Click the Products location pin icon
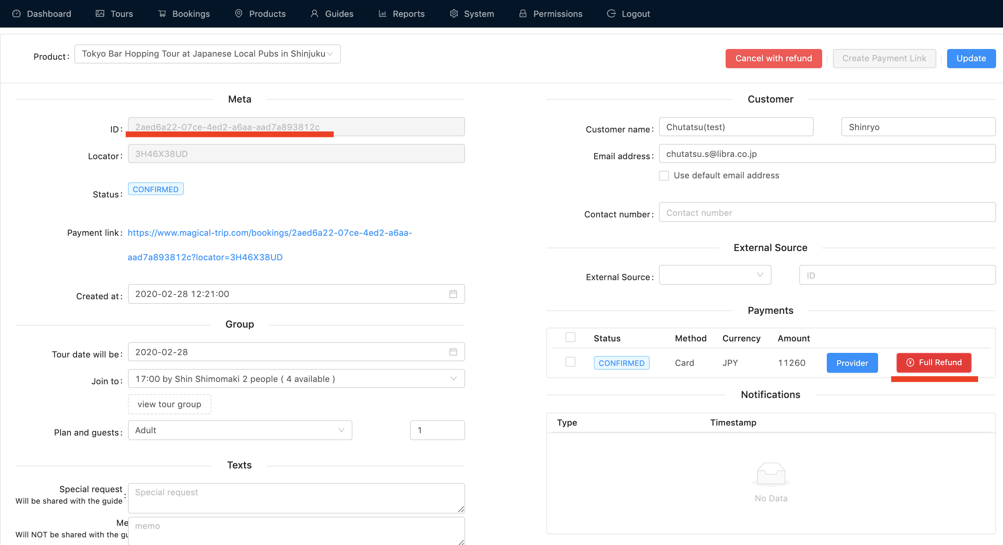 (239, 14)
